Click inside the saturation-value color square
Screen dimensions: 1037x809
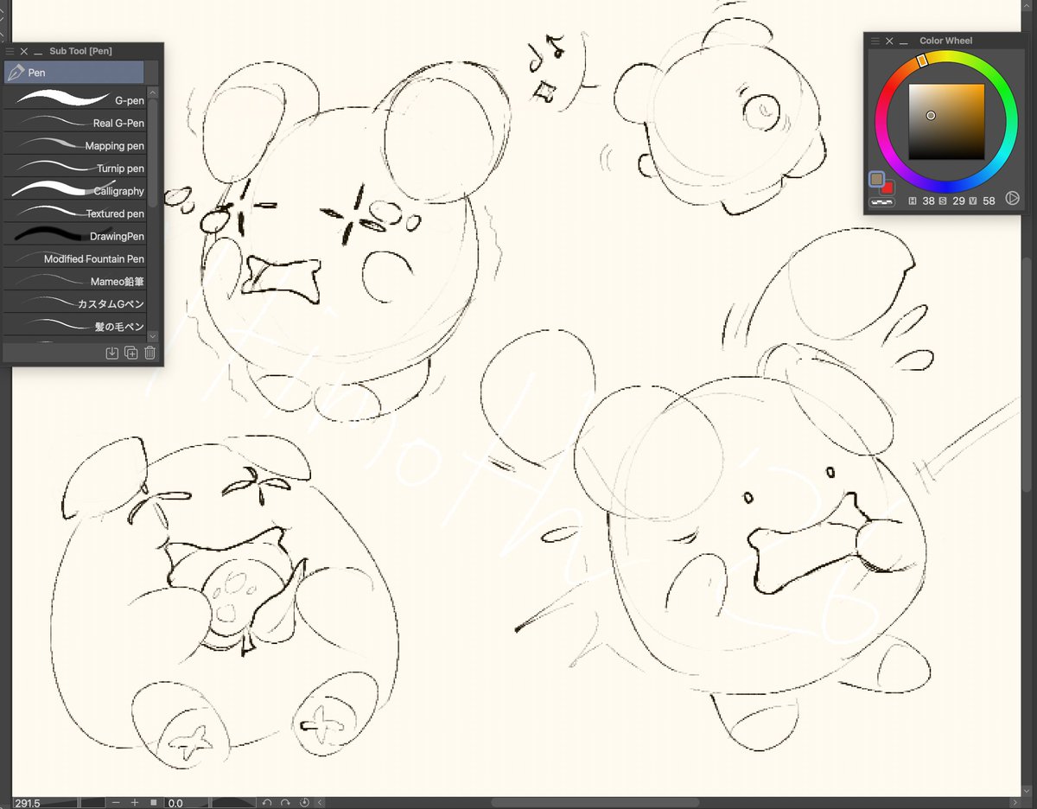point(946,122)
